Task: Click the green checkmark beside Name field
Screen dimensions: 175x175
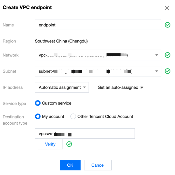Action: (167, 25)
